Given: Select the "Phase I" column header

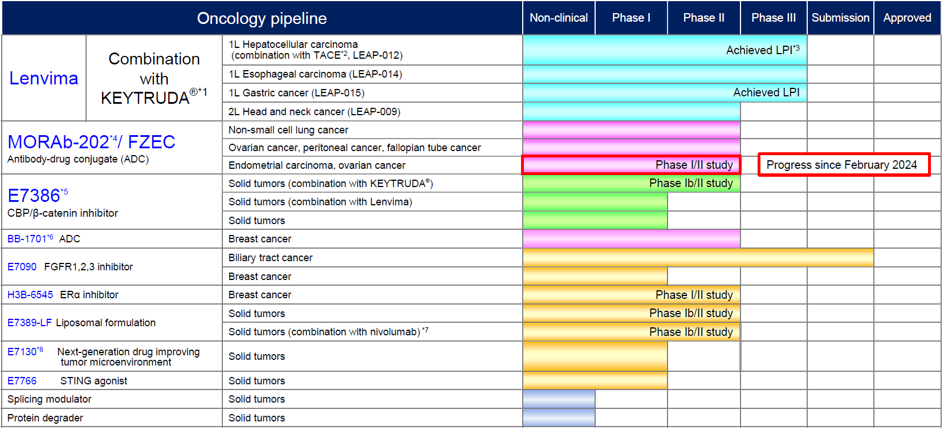Looking at the screenshot, I should pyautogui.click(x=631, y=18).
